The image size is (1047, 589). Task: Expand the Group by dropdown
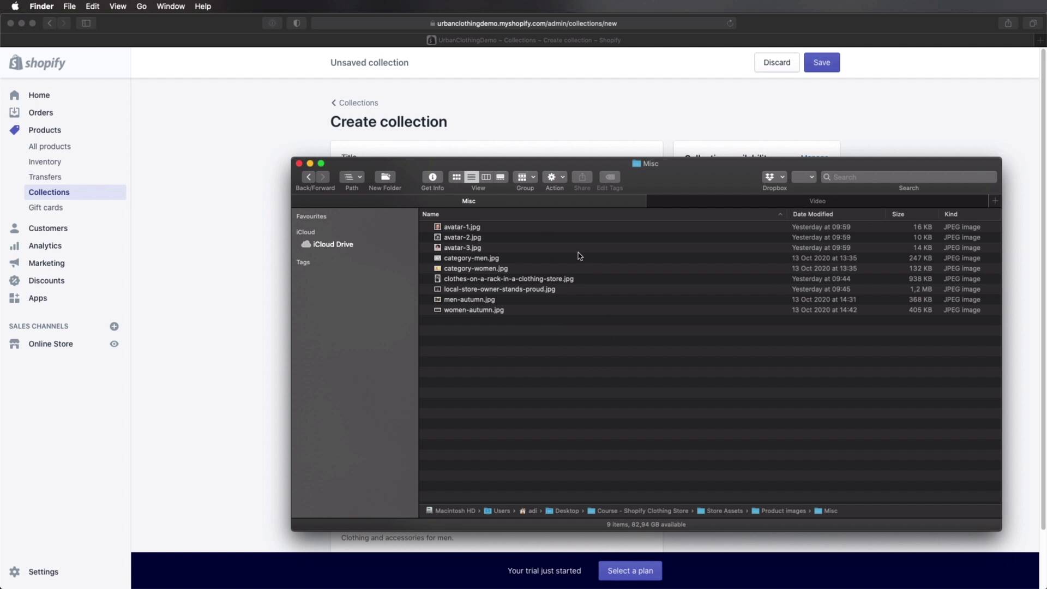pyautogui.click(x=526, y=177)
